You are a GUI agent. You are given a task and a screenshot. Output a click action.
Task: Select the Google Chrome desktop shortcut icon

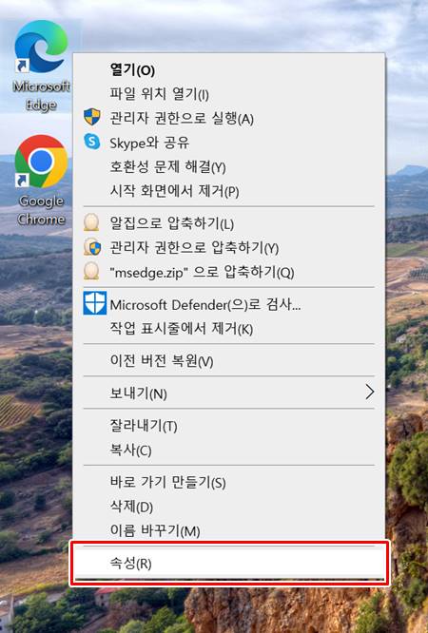coord(41,162)
